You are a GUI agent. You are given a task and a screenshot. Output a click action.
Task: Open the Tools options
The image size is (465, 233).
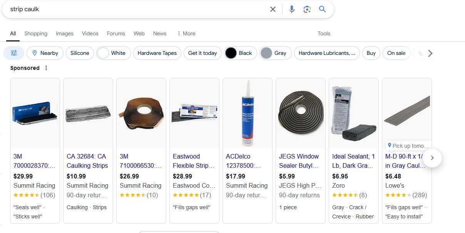324,33
